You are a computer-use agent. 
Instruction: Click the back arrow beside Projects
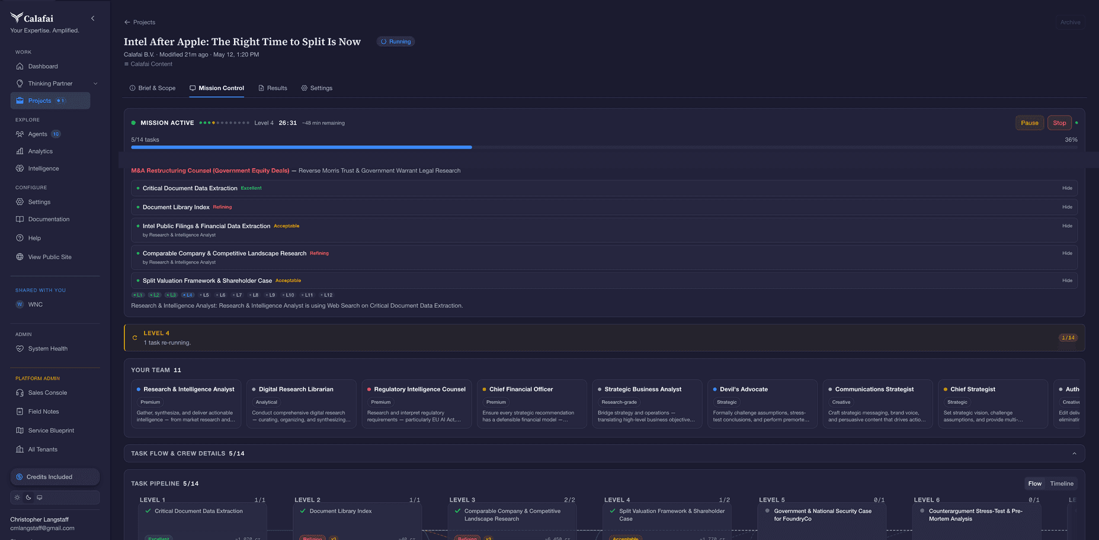click(x=127, y=22)
